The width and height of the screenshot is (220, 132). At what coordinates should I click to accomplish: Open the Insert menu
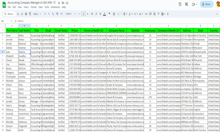(x=26, y=7)
